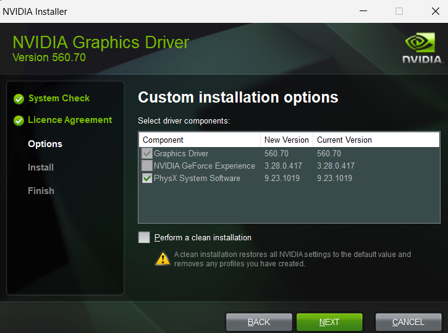Click new version 3.28.0.417 for GeForce Experience
This screenshot has height=333, width=448.
(283, 166)
